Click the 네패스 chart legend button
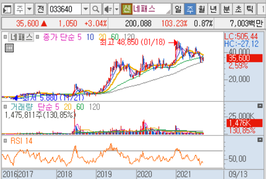The height and width of the screenshot is (179, 266). pos(21,37)
